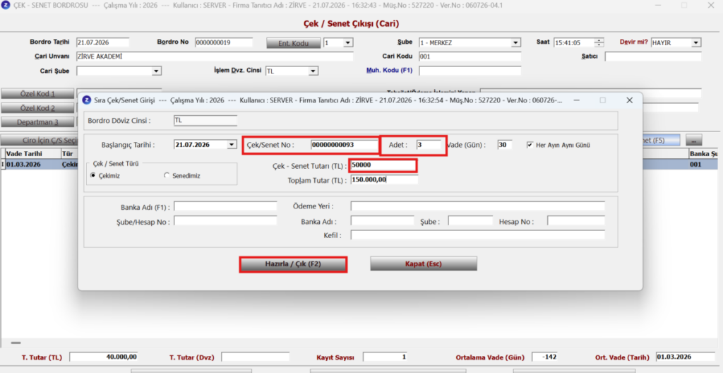This screenshot has height=373, width=723.
Task: Click the Saat time spinner arrows
Action: click(599, 42)
